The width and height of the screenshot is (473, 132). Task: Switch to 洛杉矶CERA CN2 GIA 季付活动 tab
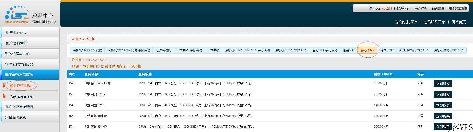click(x=247, y=50)
